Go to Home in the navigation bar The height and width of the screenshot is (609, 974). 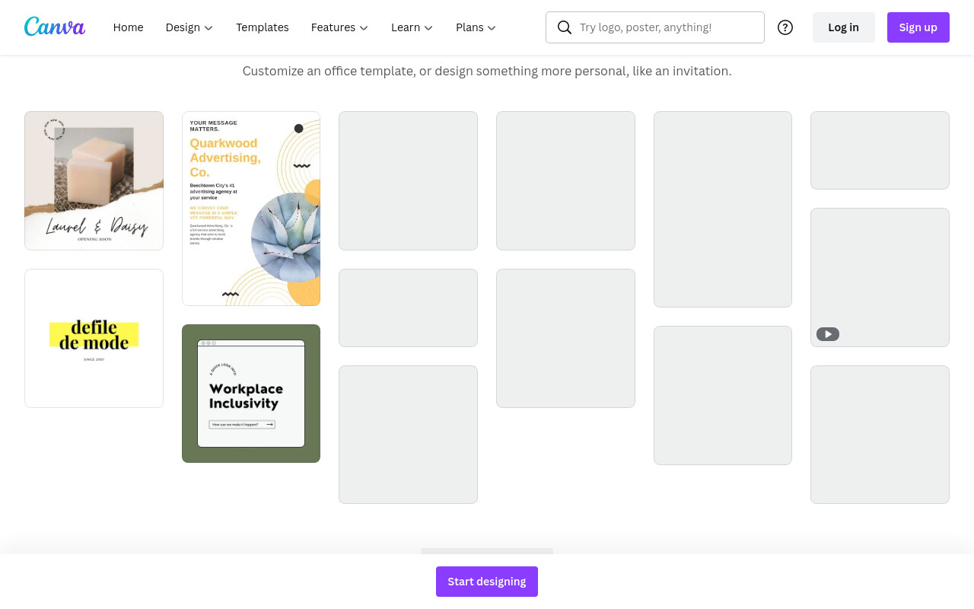click(128, 27)
